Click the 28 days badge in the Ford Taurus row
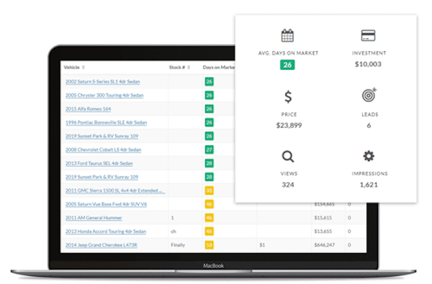The width and height of the screenshot is (432, 284). tap(209, 163)
